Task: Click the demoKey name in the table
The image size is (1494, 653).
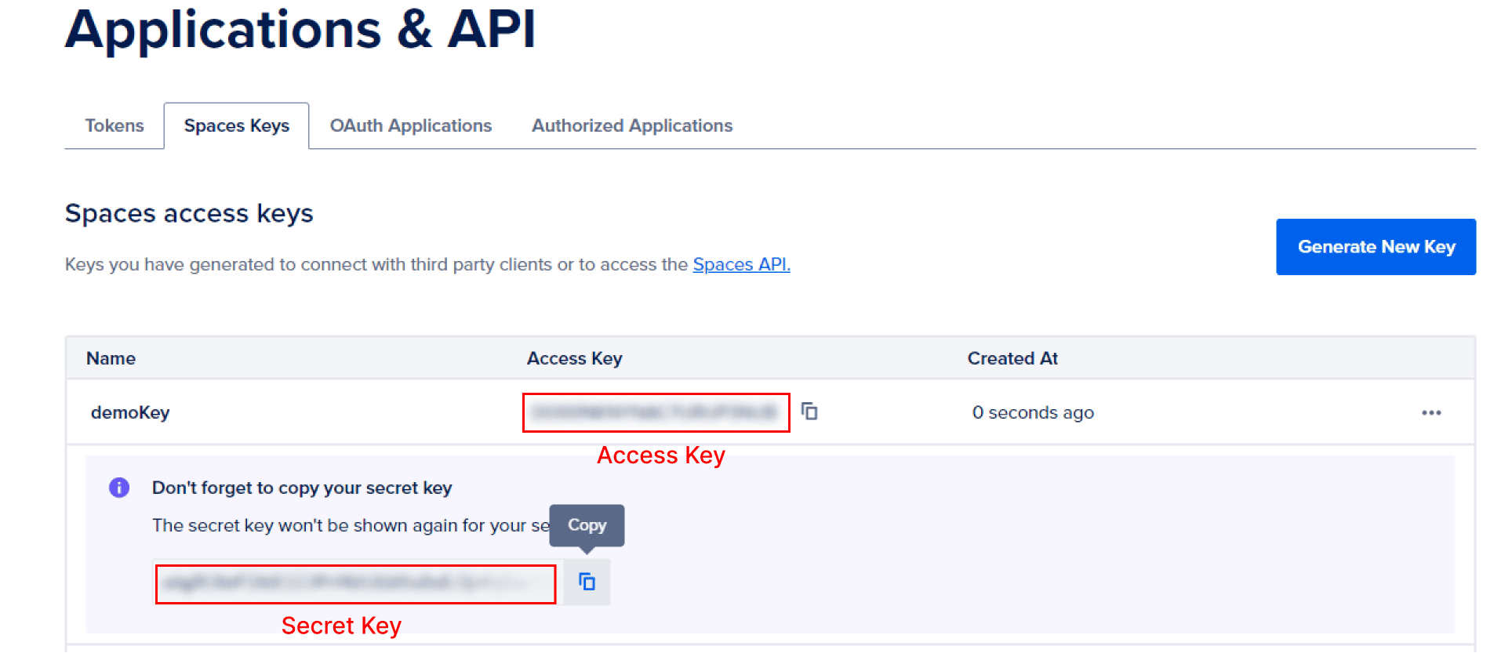Action: tap(130, 412)
